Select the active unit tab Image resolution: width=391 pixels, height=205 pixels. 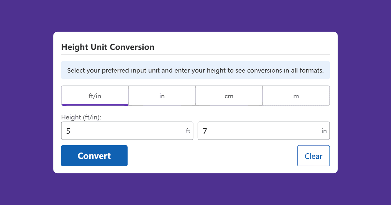[94, 96]
